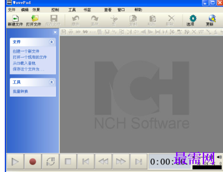Click the rewind double-arrow button
223x172 pixels.
coord(103,161)
